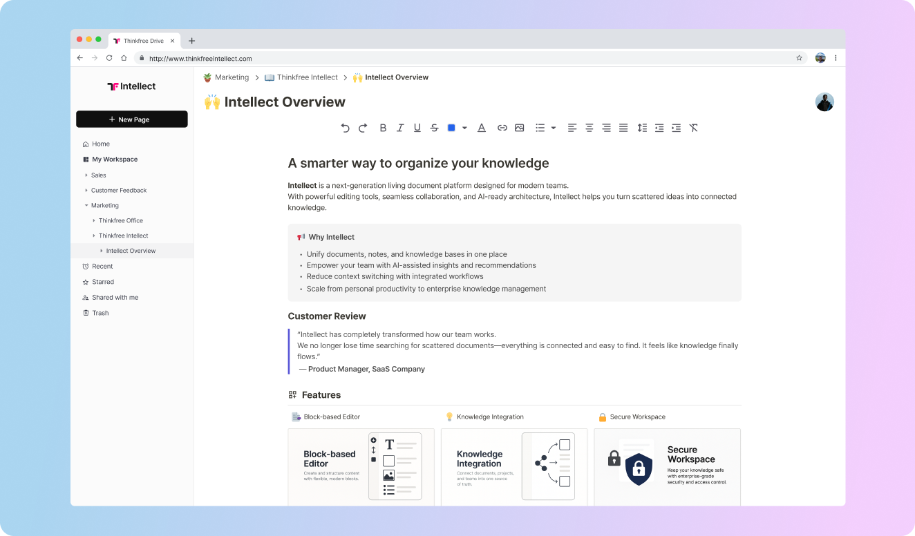Screen dimensions: 915x536
Task: Clear text formatting
Action: click(694, 128)
